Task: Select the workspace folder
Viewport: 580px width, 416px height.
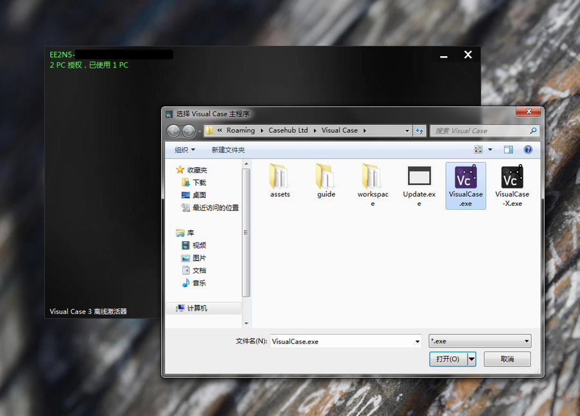Action: pos(372,177)
